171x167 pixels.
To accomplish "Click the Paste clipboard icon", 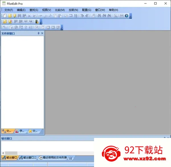I will click(60, 16).
